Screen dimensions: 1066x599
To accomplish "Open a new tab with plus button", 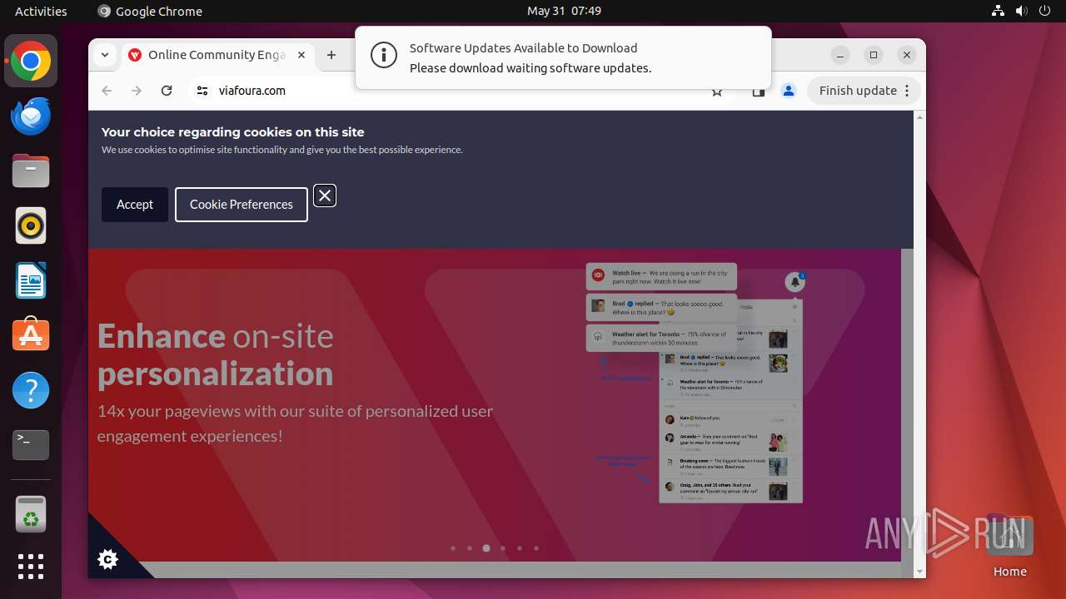I will (x=331, y=55).
